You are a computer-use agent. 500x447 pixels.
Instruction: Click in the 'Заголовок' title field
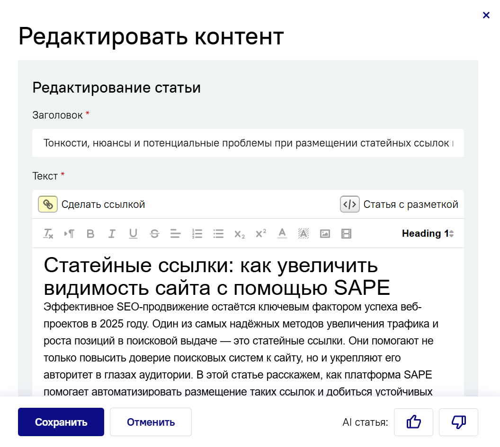248,143
